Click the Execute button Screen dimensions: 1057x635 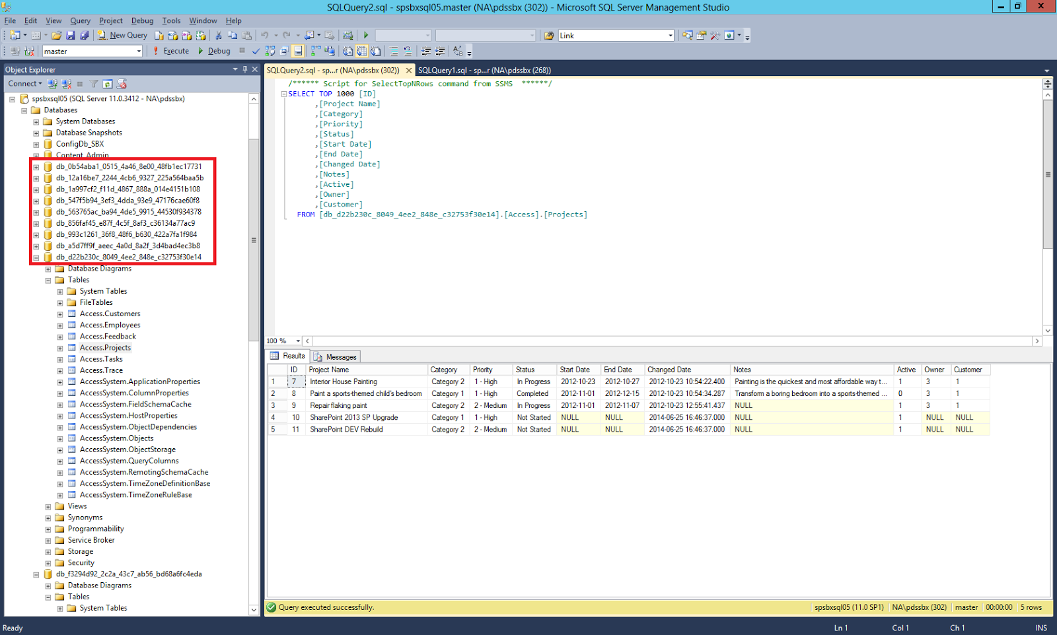(x=171, y=51)
